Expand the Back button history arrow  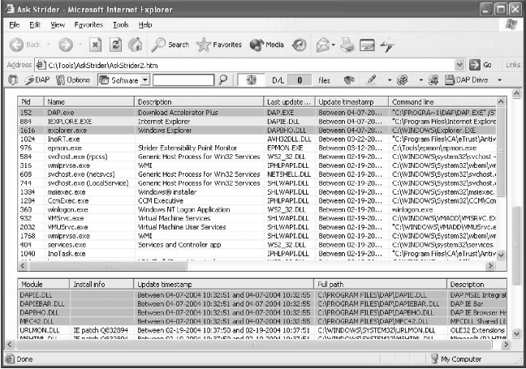point(46,45)
